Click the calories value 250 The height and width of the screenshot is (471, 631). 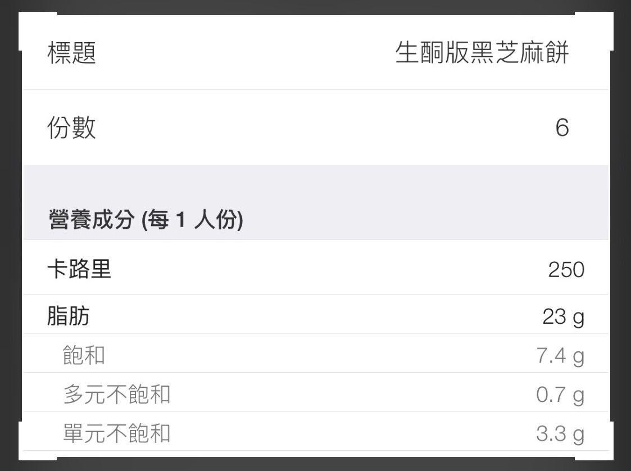click(x=566, y=270)
